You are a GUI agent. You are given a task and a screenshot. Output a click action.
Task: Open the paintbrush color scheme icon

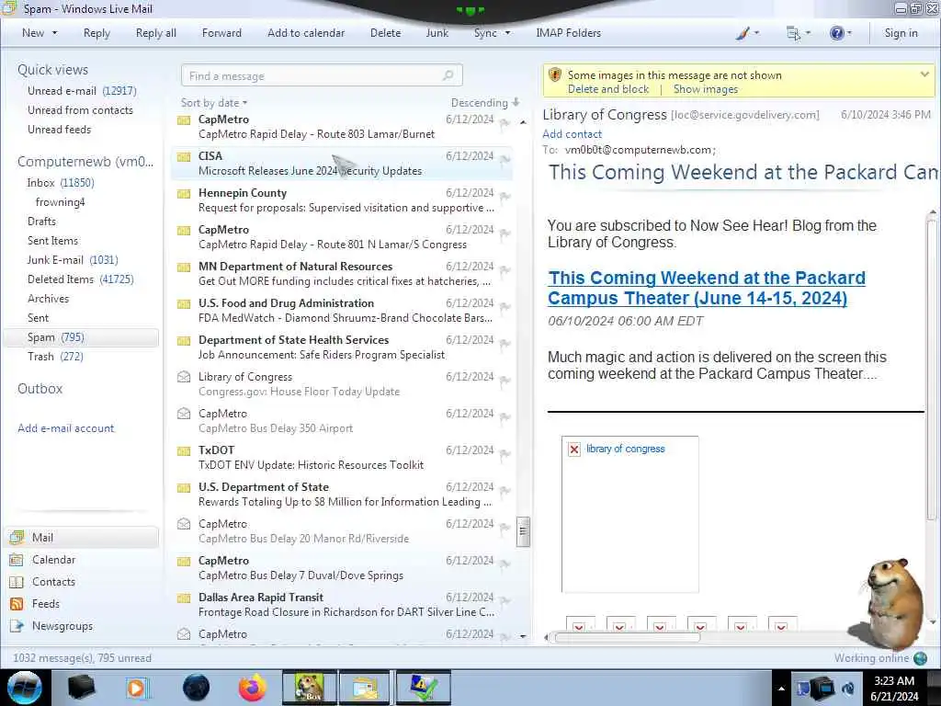point(743,34)
